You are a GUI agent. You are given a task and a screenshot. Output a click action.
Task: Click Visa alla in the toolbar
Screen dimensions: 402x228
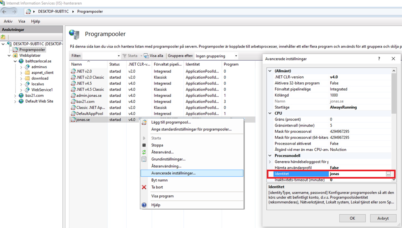(154, 56)
